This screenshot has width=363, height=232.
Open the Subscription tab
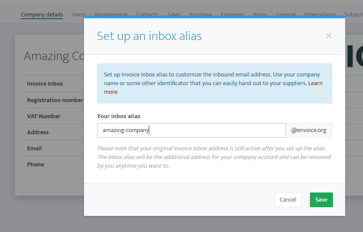353,14
